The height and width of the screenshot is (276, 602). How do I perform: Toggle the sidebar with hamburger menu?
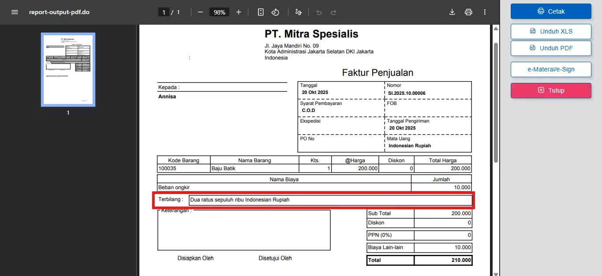coord(15,12)
